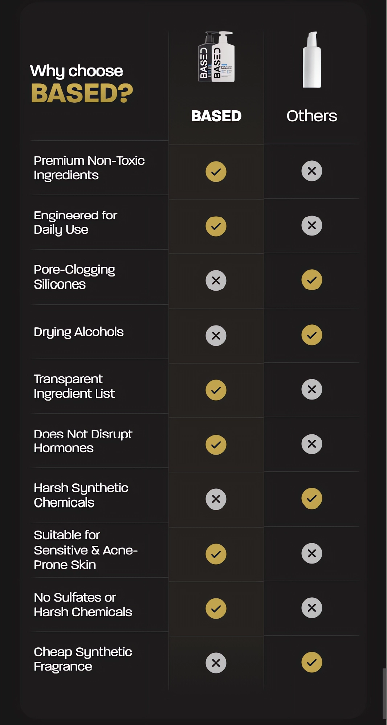Click the gold BASED? headline text
Image resolution: width=387 pixels, height=725 pixels.
tap(82, 93)
